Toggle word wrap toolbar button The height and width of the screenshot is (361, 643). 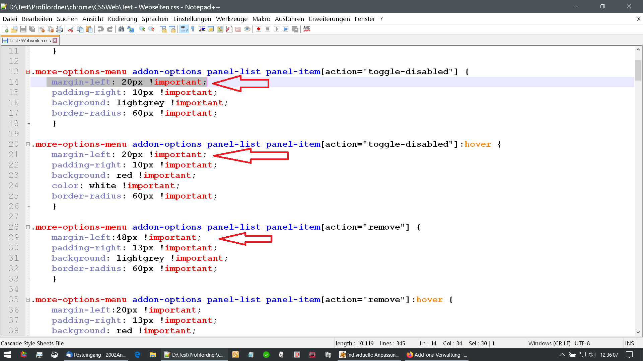coord(184,29)
